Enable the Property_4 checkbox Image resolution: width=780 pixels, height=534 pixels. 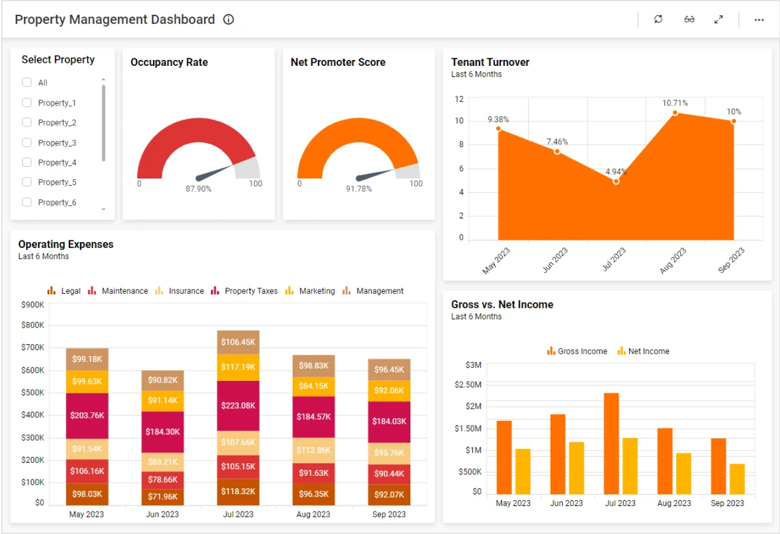click(27, 162)
